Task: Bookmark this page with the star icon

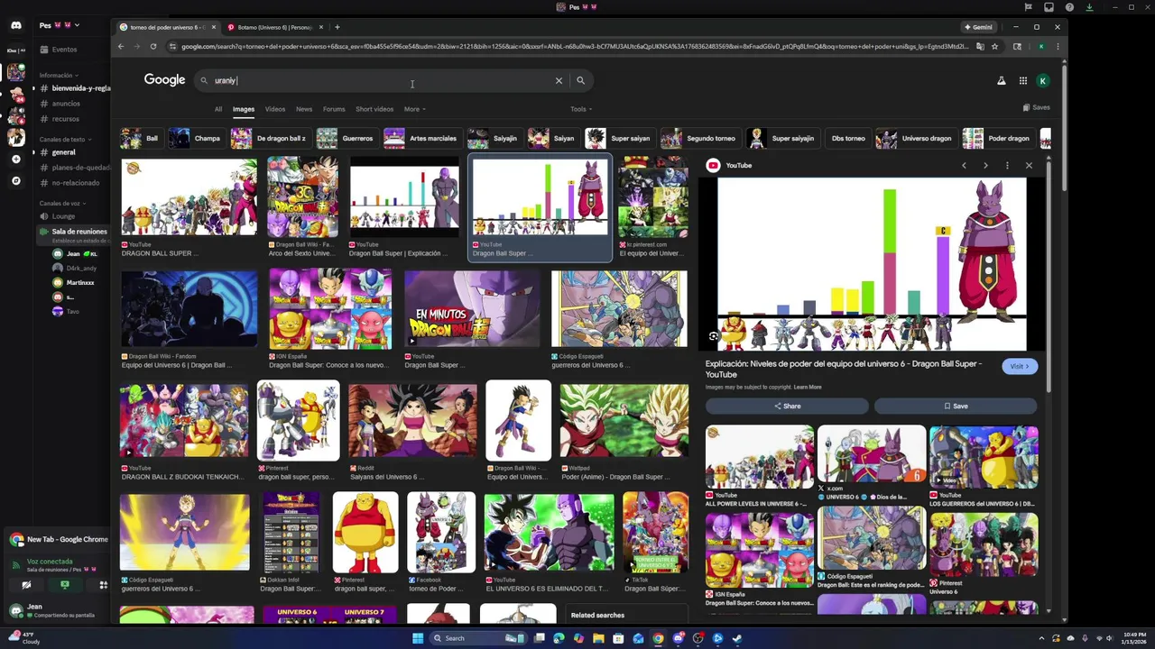Action: coord(995,46)
